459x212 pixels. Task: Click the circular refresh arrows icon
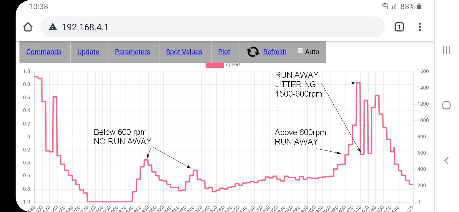[252, 52]
